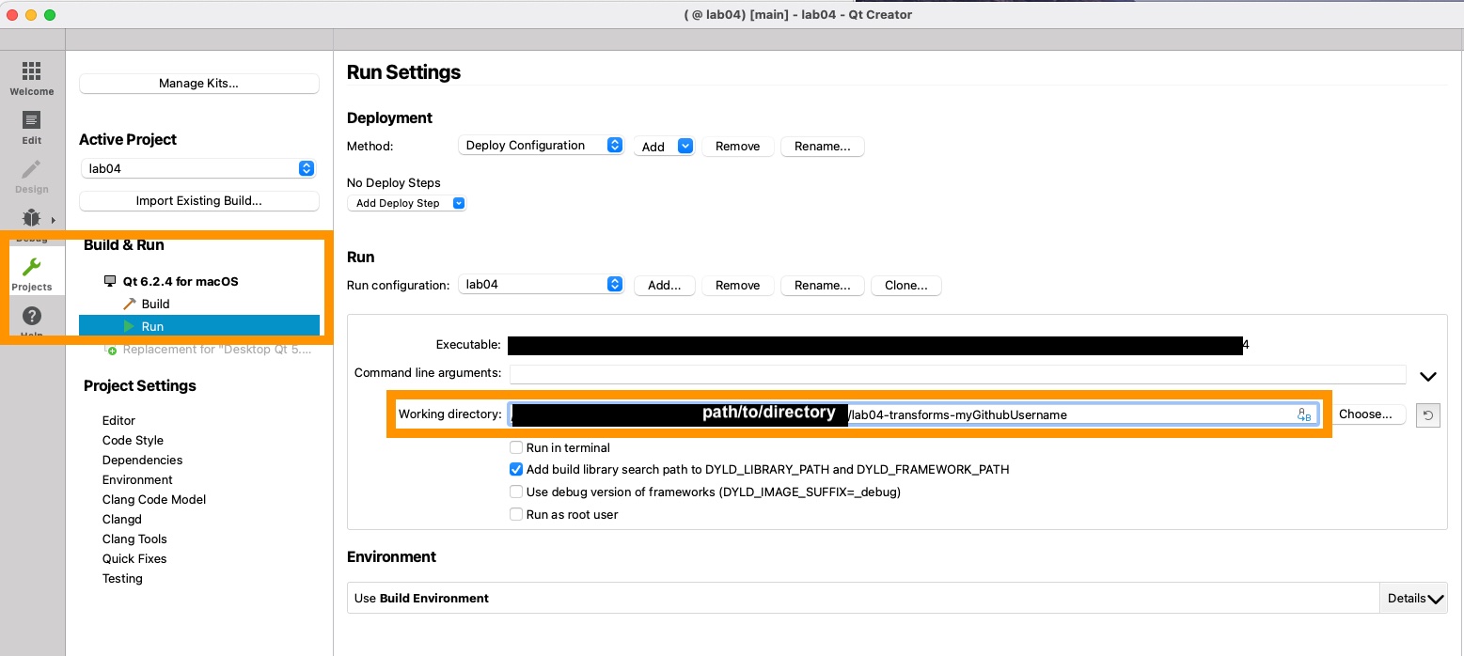Open the Add Deploy Step dropdown
1464x656 pixels.
coord(407,203)
